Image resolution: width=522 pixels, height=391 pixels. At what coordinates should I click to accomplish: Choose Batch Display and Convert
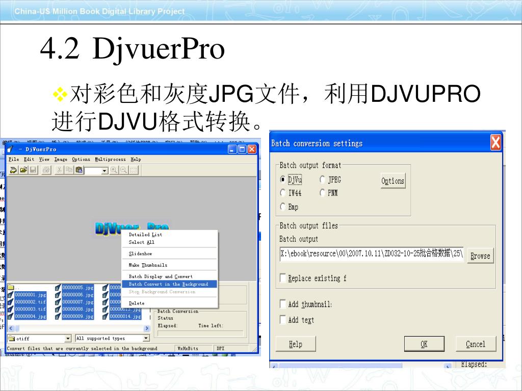169,276
